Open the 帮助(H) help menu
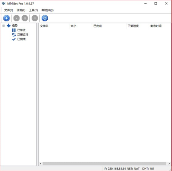Image resolution: width=172 pixels, height=171 pixels. point(47,10)
